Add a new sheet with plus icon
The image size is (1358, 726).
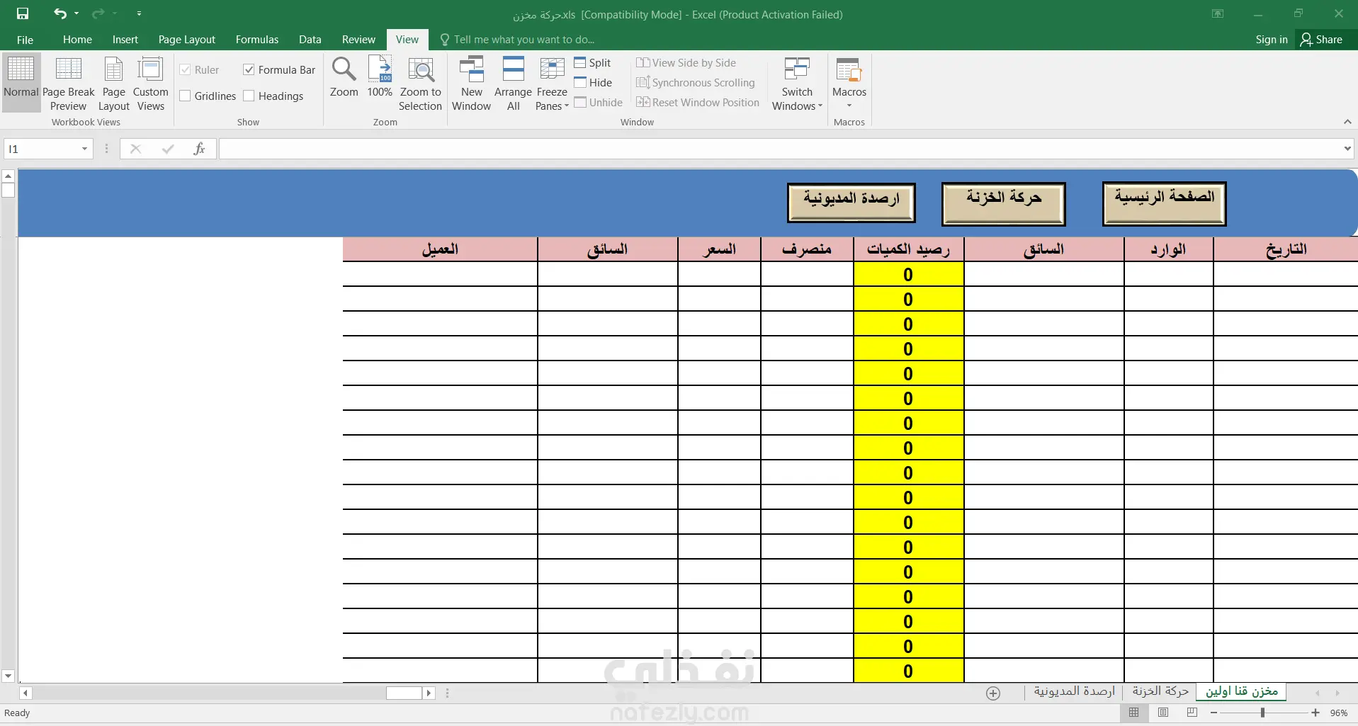(x=993, y=693)
